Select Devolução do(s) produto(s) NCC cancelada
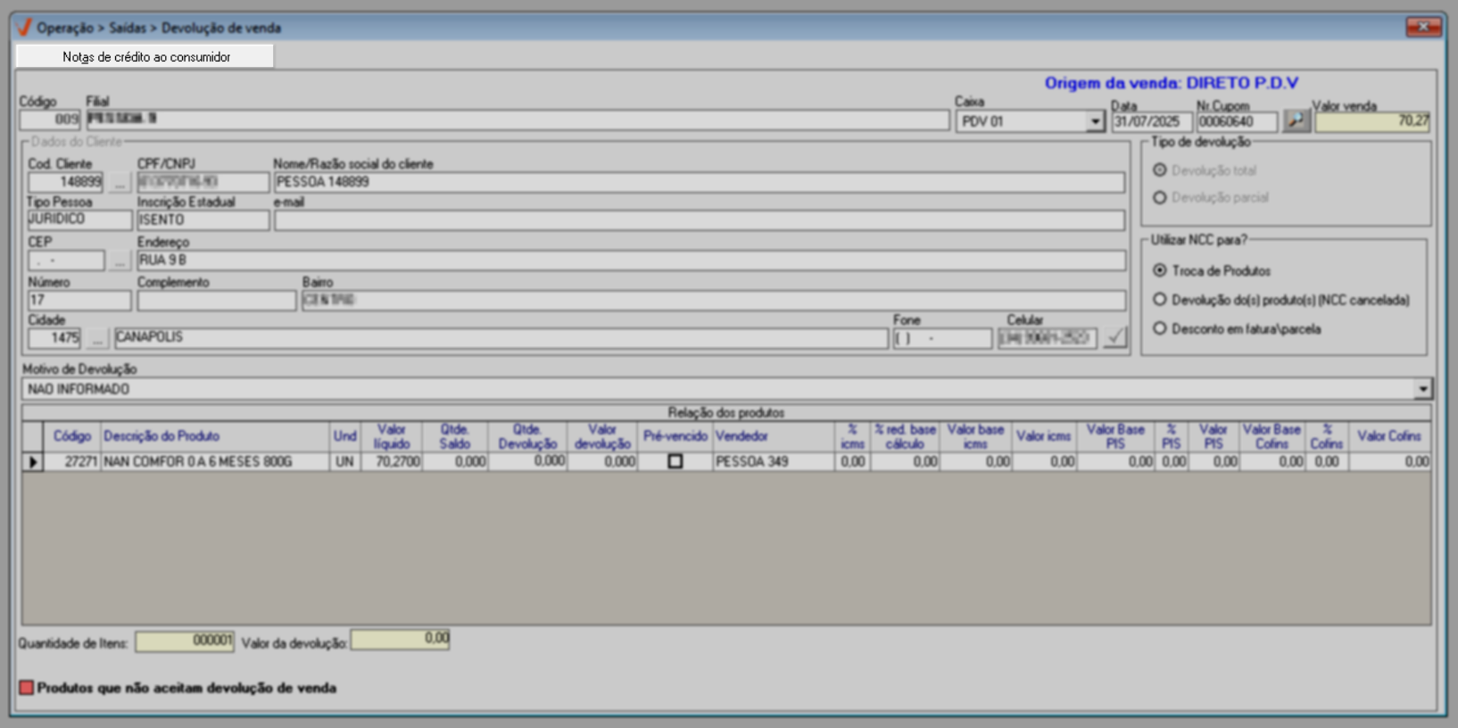 (1160, 300)
